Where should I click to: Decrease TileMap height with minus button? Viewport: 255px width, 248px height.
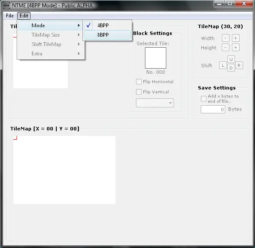(226, 47)
